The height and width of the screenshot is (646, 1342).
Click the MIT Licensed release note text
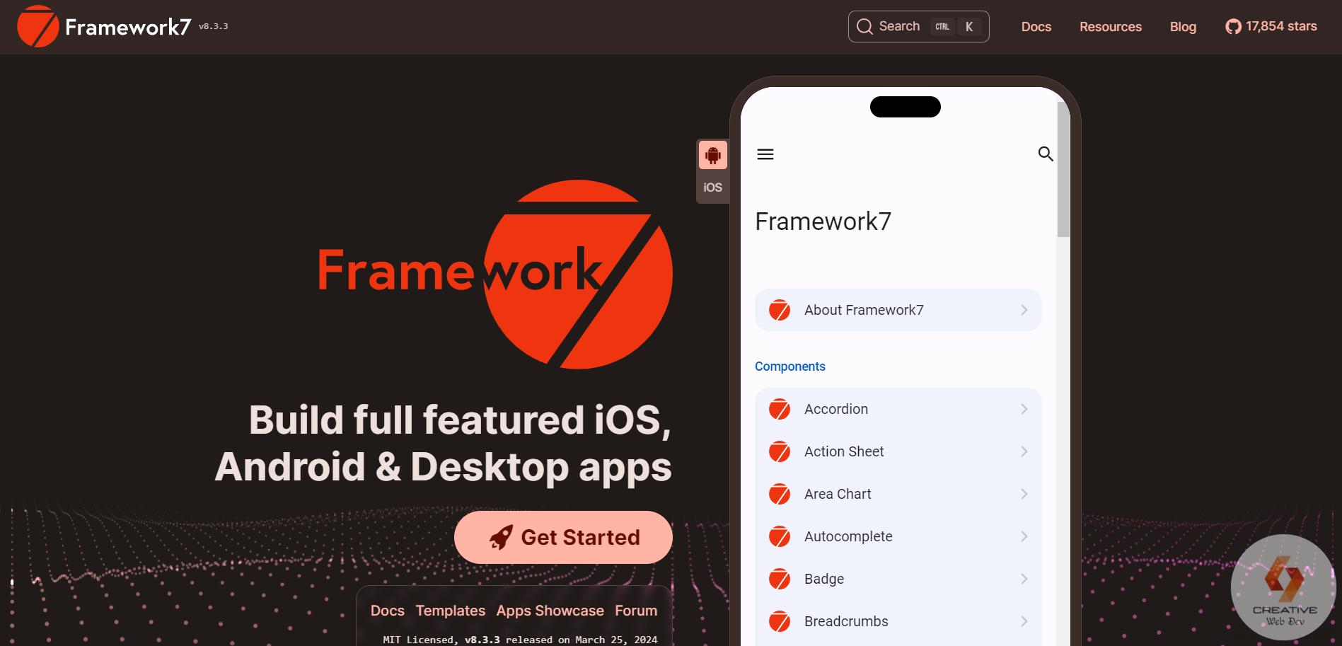click(x=520, y=640)
